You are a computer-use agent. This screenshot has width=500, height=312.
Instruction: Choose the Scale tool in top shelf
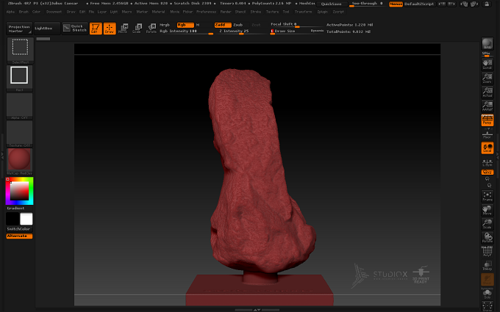pyautogui.click(x=137, y=29)
